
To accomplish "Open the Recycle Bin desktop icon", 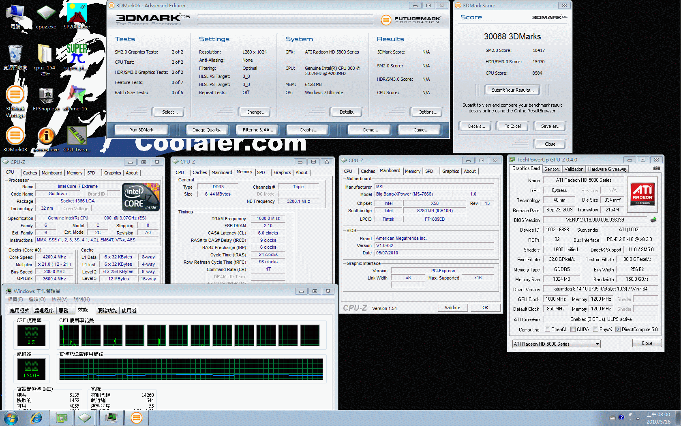I will [x=15, y=57].
